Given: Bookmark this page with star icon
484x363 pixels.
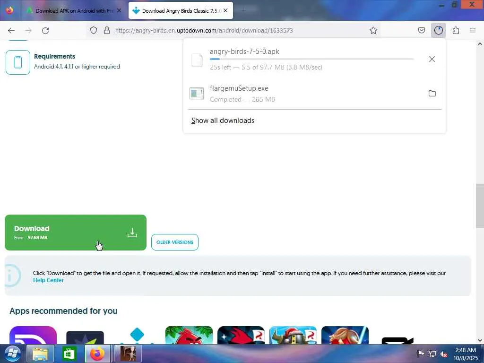Looking at the screenshot, I should tap(373, 30).
